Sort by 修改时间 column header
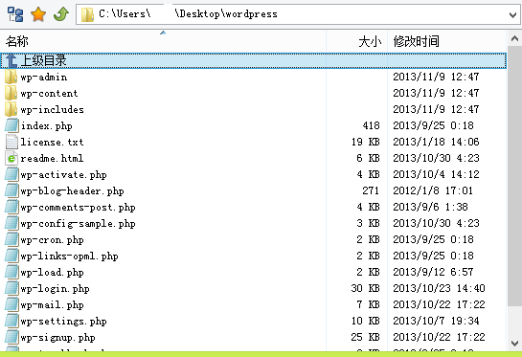The image size is (522, 357). click(447, 41)
